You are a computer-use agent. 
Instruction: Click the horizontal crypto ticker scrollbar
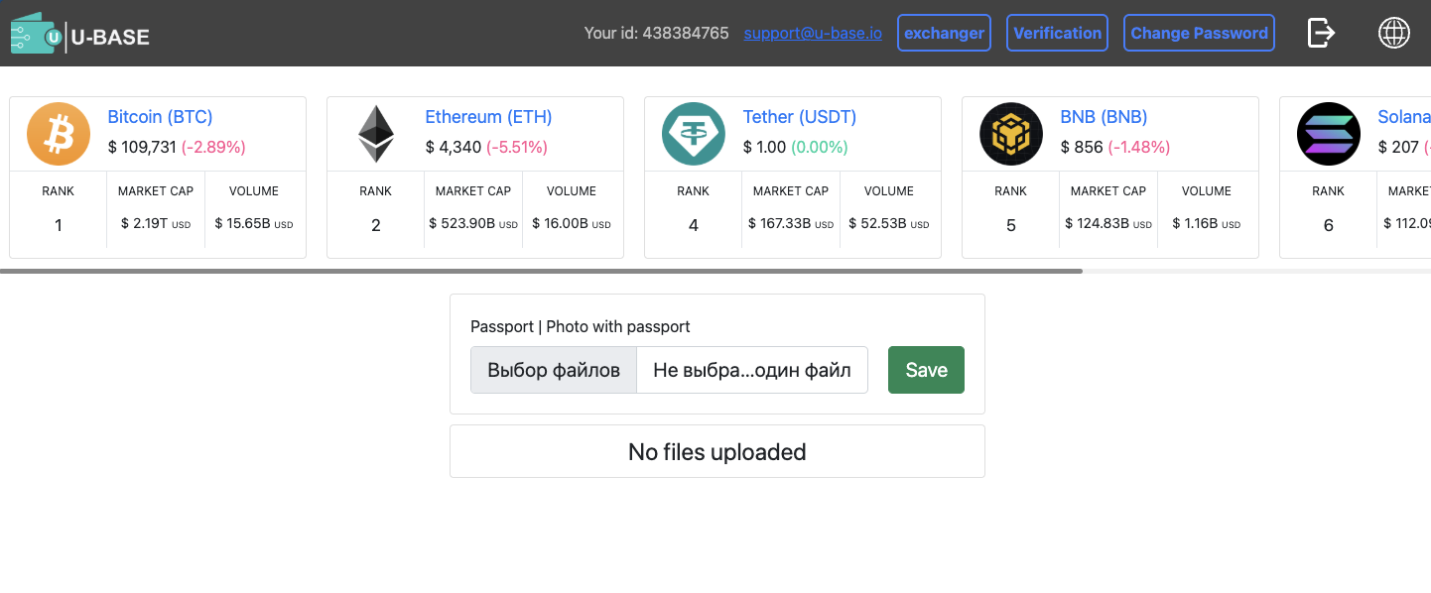click(541, 271)
